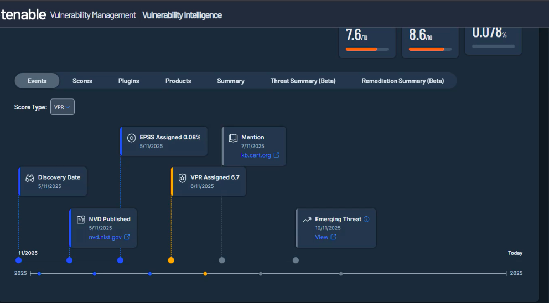Open the Remediation Summary (Beta) tab
Viewport: 549px width, 303px height.
coord(402,81)
